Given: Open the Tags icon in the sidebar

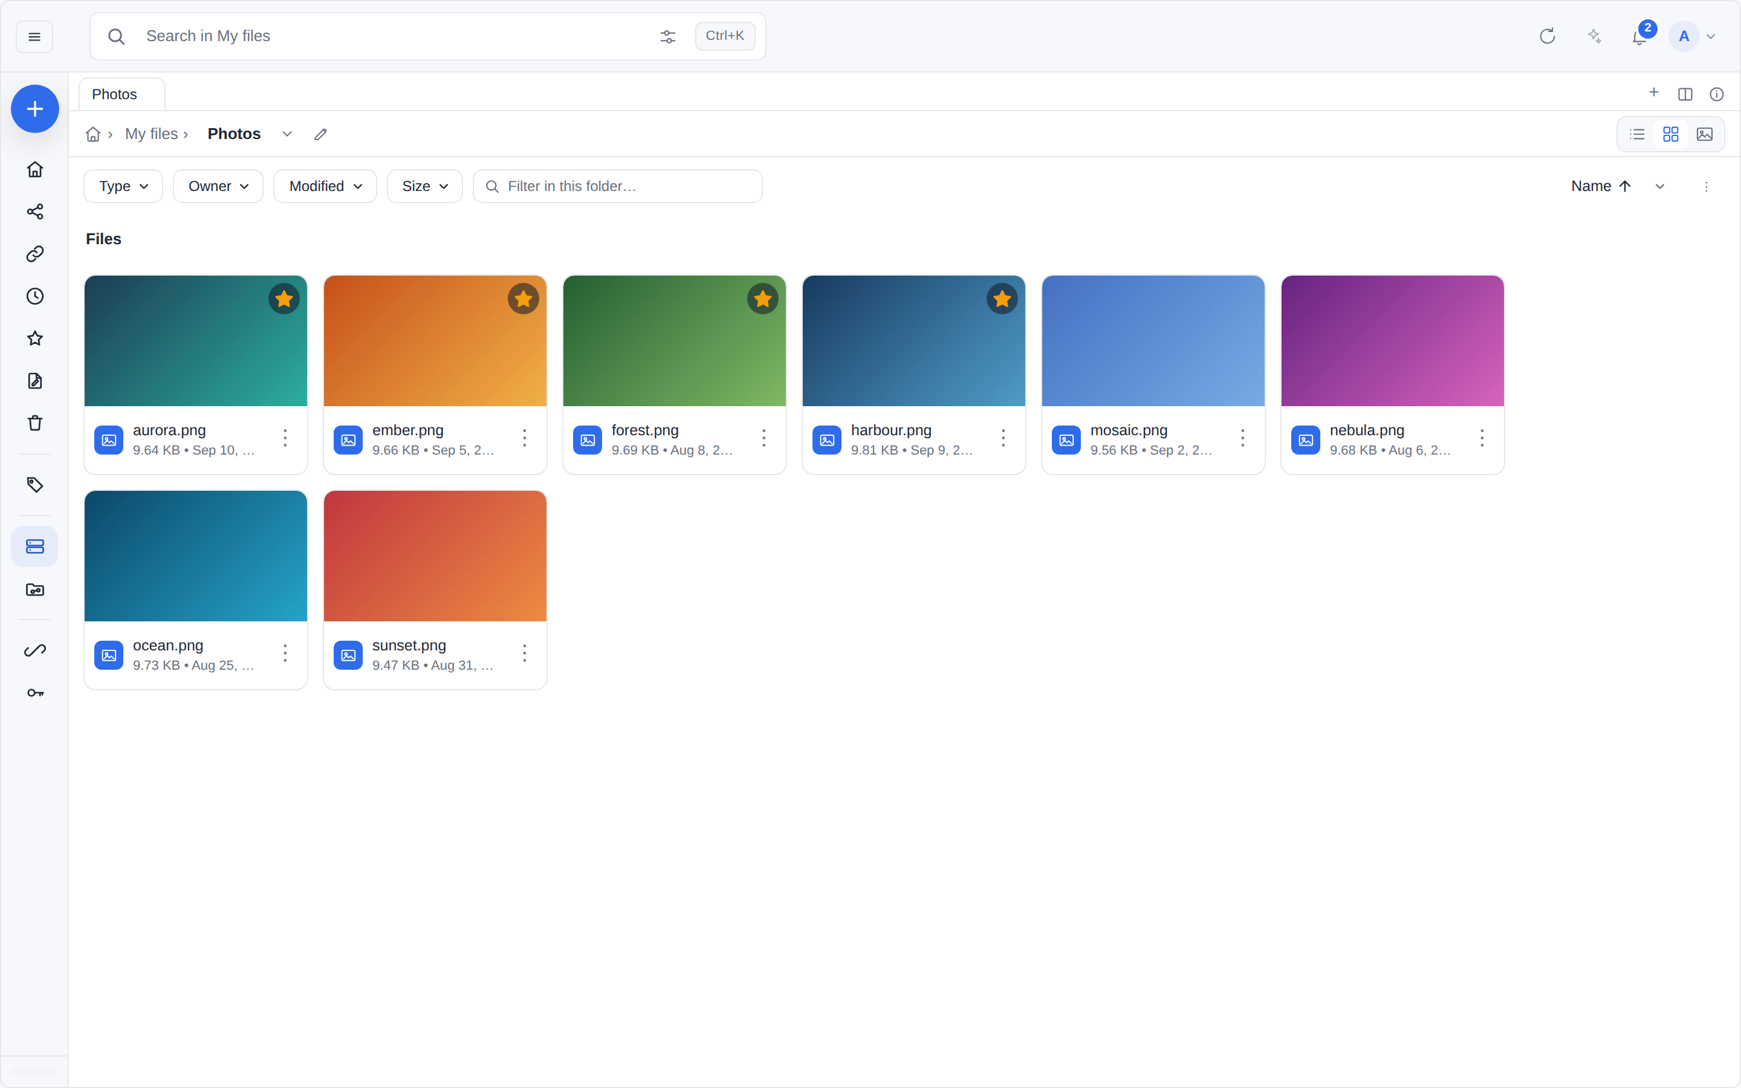Looking at the screenshot, I should point(34,485).
